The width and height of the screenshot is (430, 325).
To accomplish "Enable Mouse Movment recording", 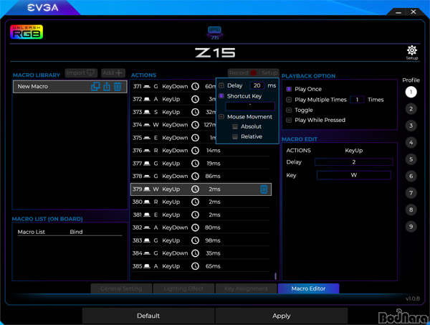I will [221, 117].
